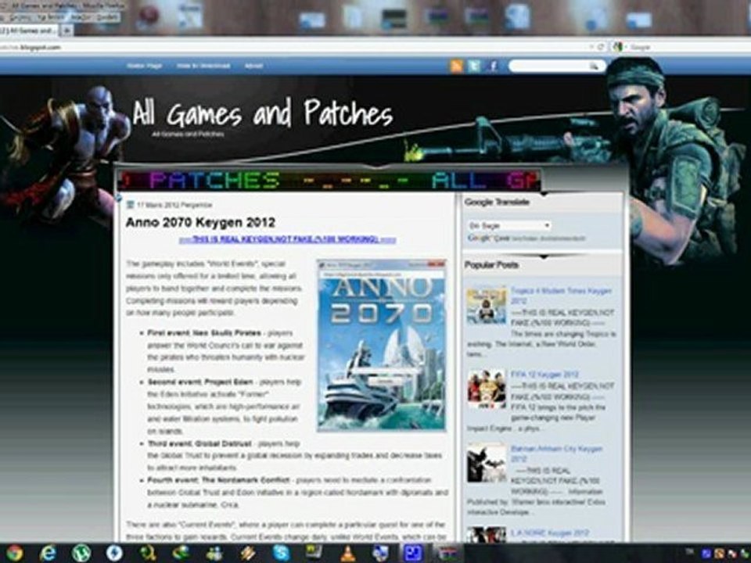Open the uTorrent taskbar icon
The height and width of the screenshot is (563, 751).
point(81,553)
